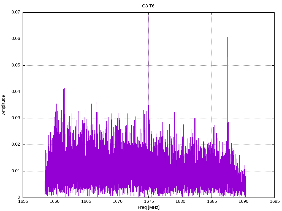Screen dimensions: 282x211
Task: Click the 0.06 y-axis tick label
Action: [16, 39]
